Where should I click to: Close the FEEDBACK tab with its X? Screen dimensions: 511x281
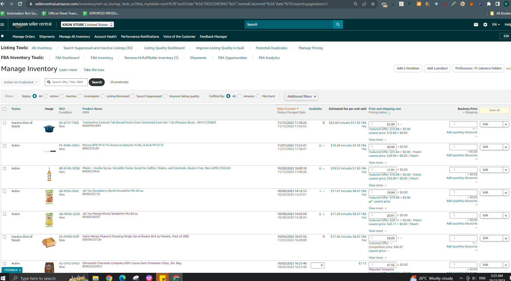point(20,270)
